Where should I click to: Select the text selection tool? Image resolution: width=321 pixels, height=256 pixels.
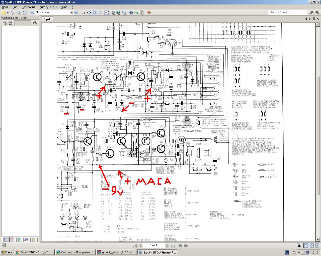[x=113, y=12]
